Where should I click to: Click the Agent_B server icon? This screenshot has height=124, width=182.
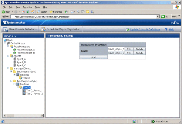[14, 62]
